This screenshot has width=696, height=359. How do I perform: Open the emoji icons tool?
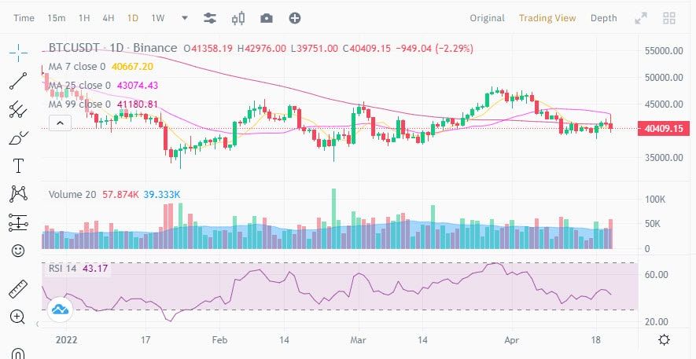coord(18,251)
